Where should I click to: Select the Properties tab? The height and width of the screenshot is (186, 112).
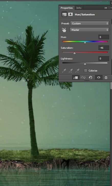click(x=66, y=8)
